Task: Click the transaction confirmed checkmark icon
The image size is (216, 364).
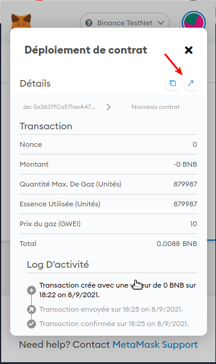Action: click(31, 324)
